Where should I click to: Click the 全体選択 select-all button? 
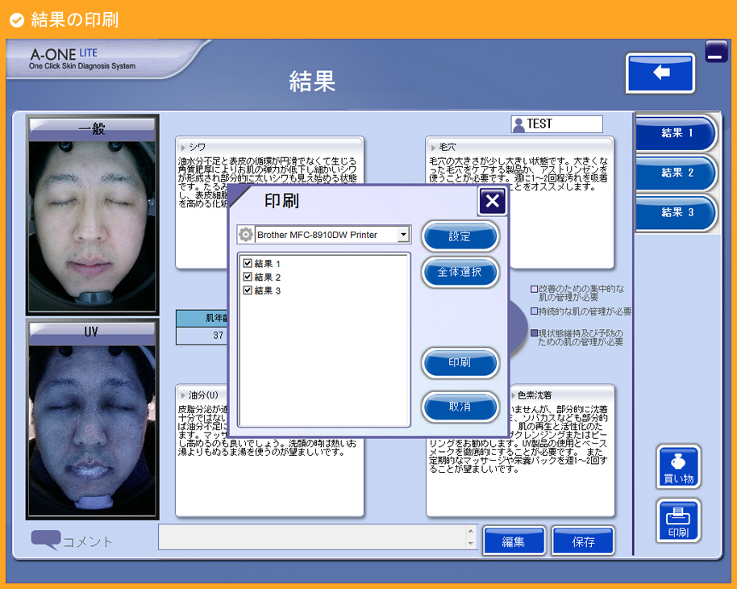click(x=460, y=273)
